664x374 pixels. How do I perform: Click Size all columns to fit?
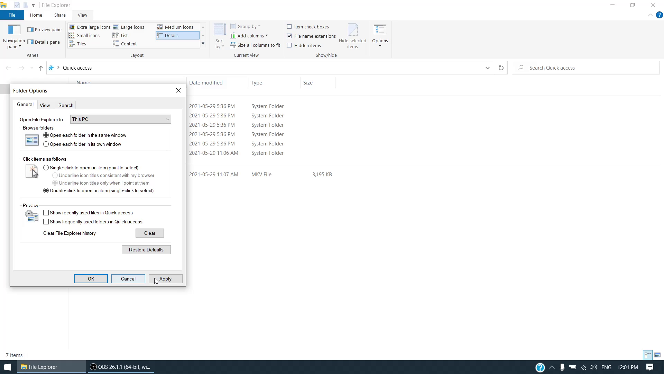point(255,45)
